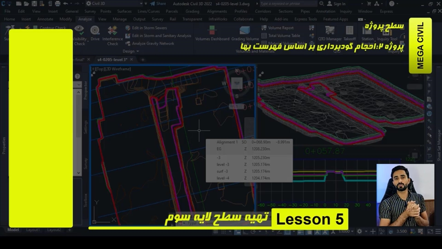Click Edit in Storm Sewers
This screenshot has height=249, width=442.
(149, 28)
